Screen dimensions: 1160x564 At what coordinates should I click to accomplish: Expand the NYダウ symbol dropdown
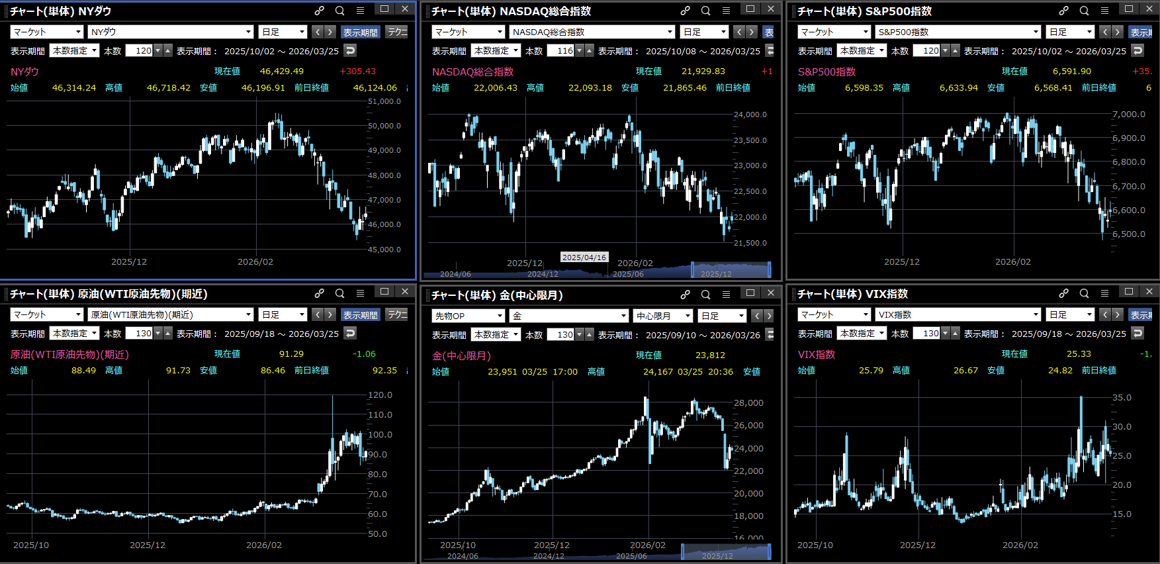click(248, 32)
